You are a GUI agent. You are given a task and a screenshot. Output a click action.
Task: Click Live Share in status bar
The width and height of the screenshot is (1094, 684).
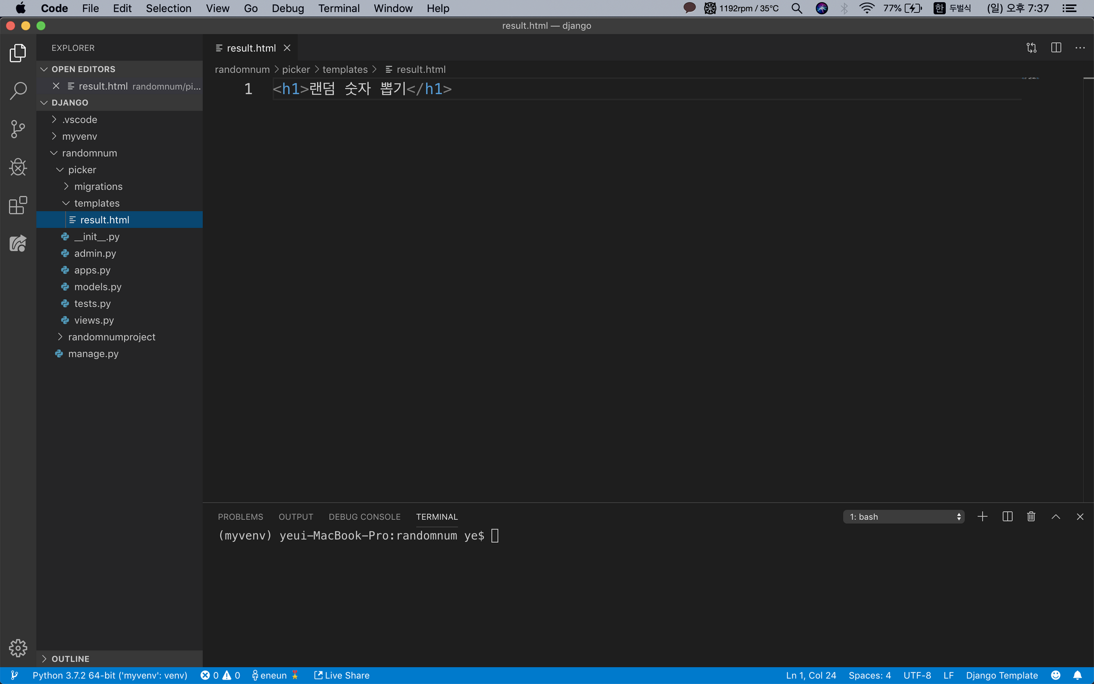point(342,675)
